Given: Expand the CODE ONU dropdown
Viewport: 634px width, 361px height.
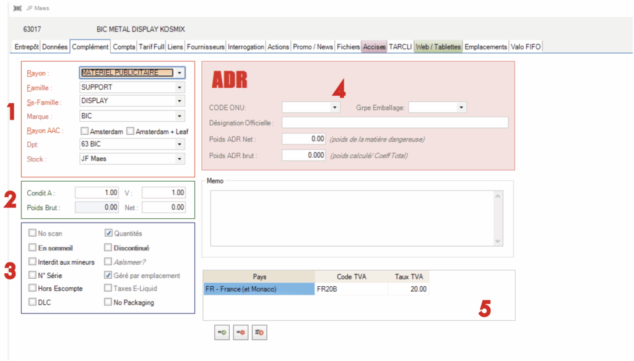Looking at the screenshot, I should (x=335, y=108).
